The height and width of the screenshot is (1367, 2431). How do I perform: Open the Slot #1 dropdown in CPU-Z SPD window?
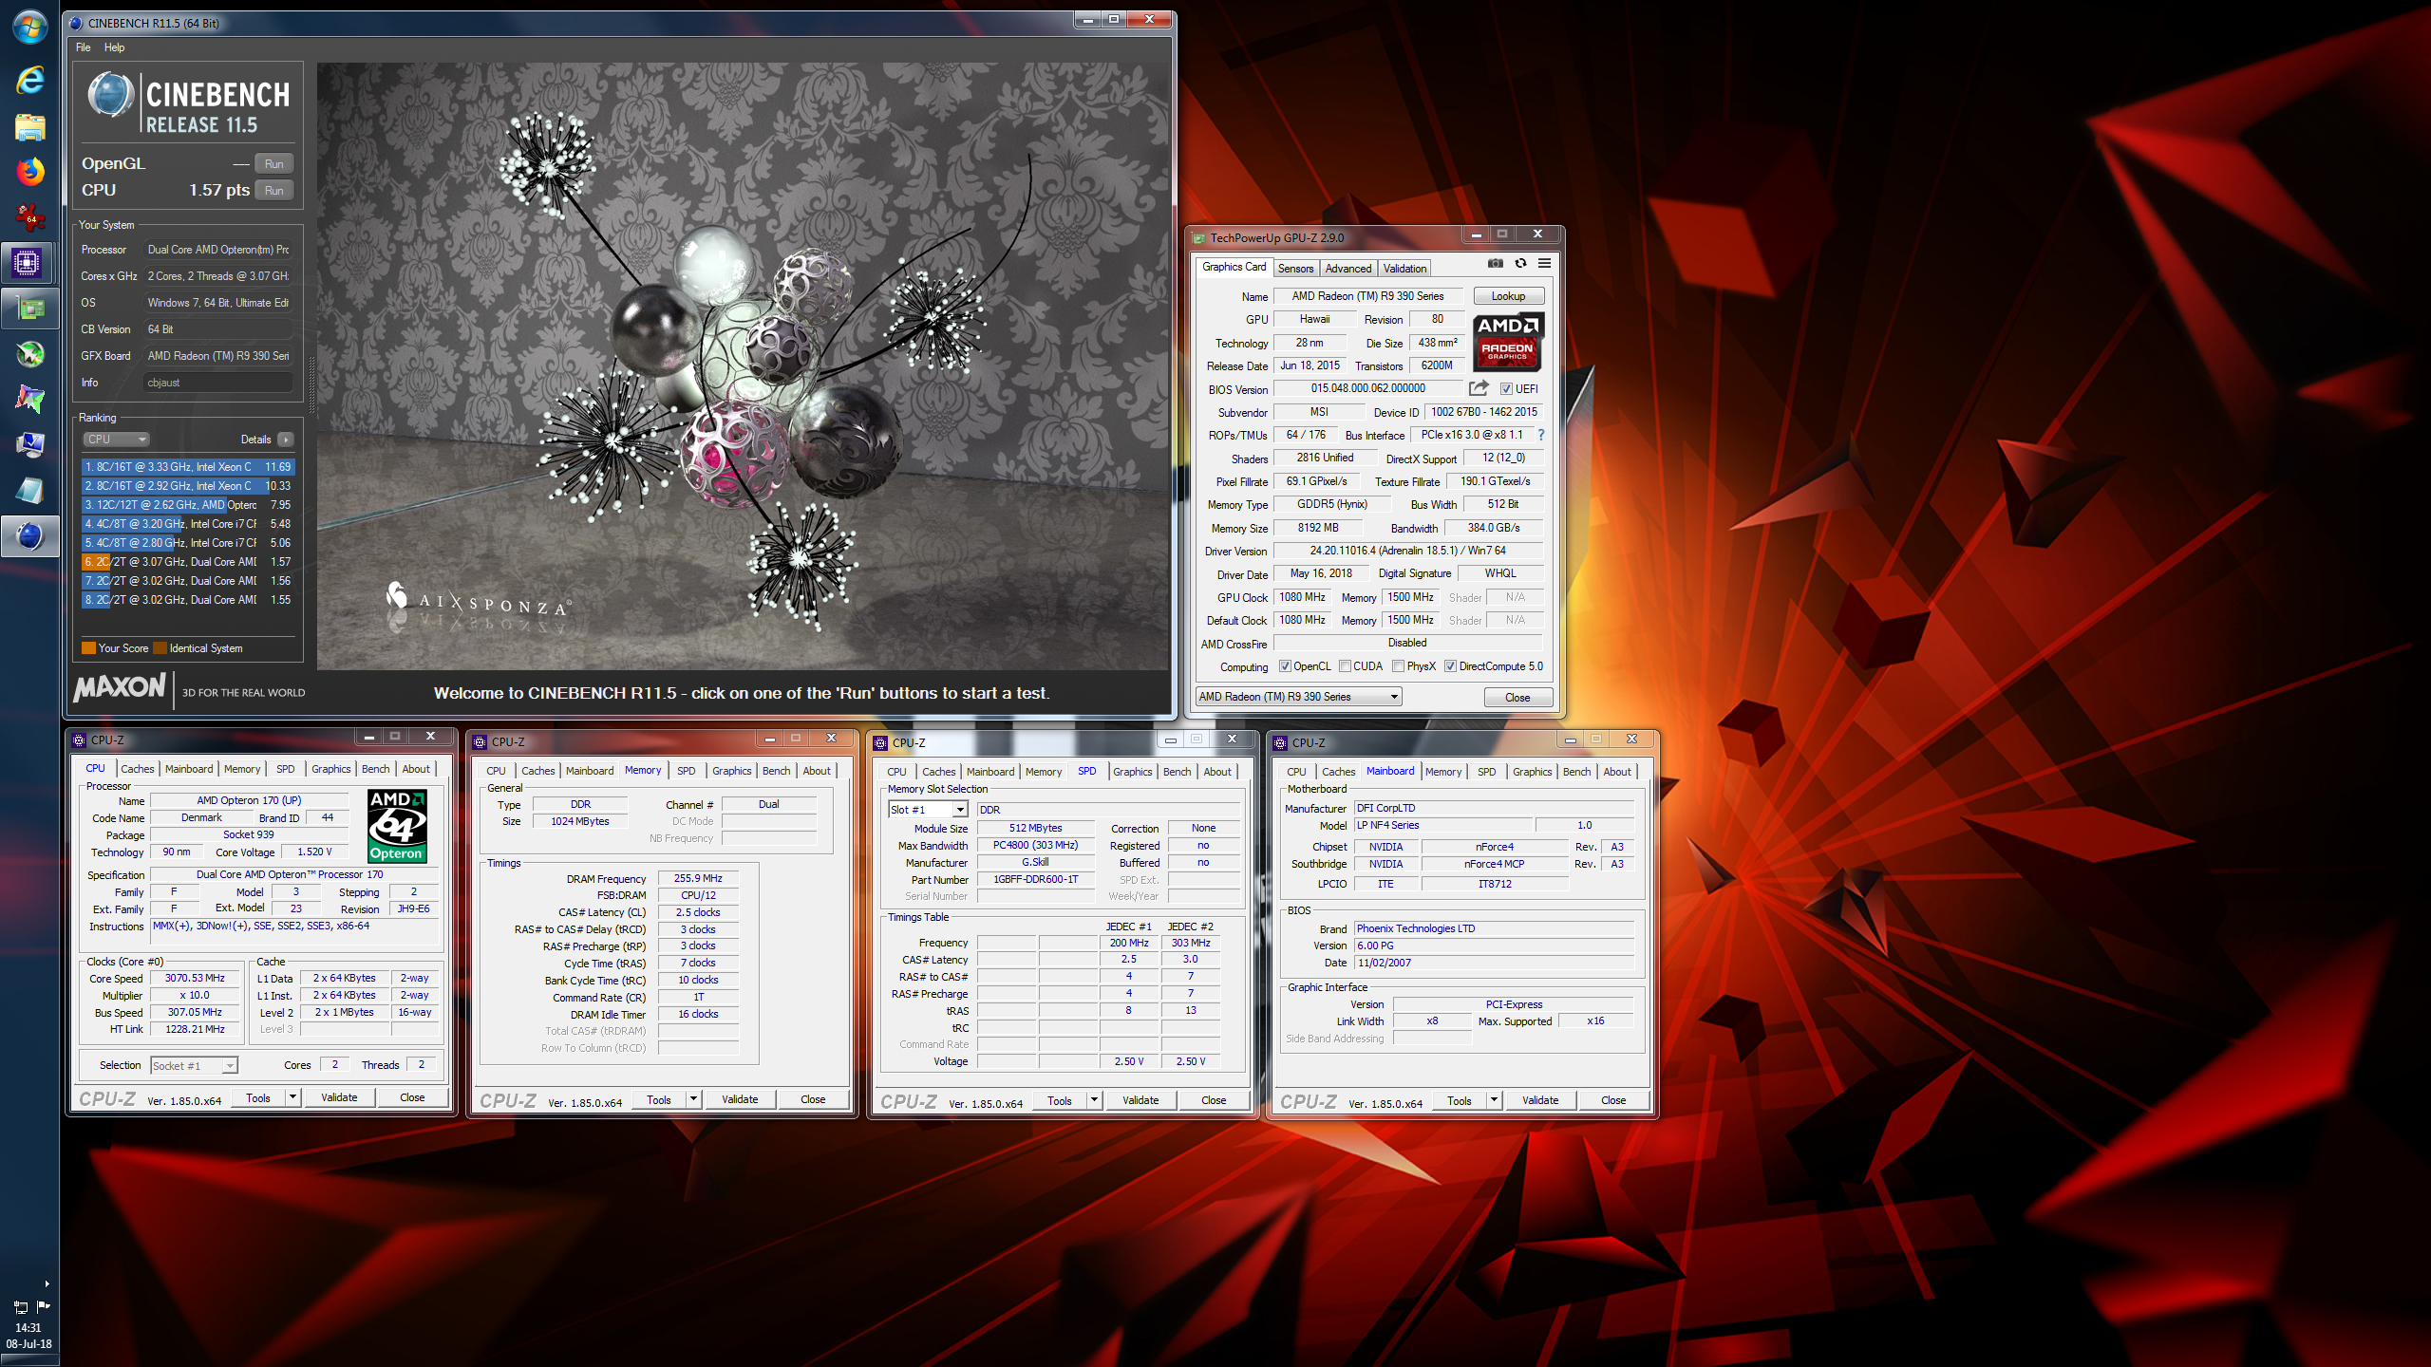928,810
